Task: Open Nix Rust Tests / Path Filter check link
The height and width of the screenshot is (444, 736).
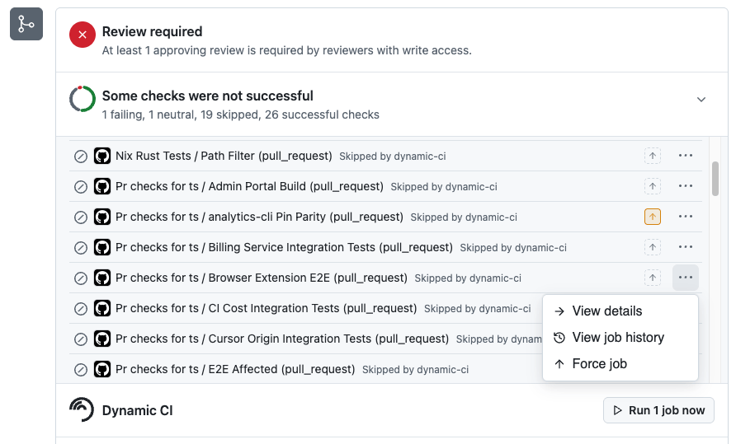Action: coord(224,156)
